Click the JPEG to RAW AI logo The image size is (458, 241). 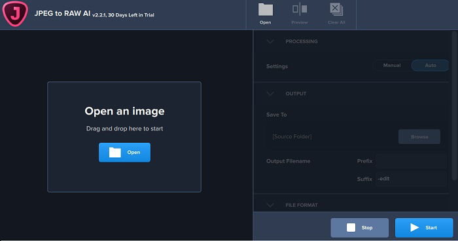15,14
